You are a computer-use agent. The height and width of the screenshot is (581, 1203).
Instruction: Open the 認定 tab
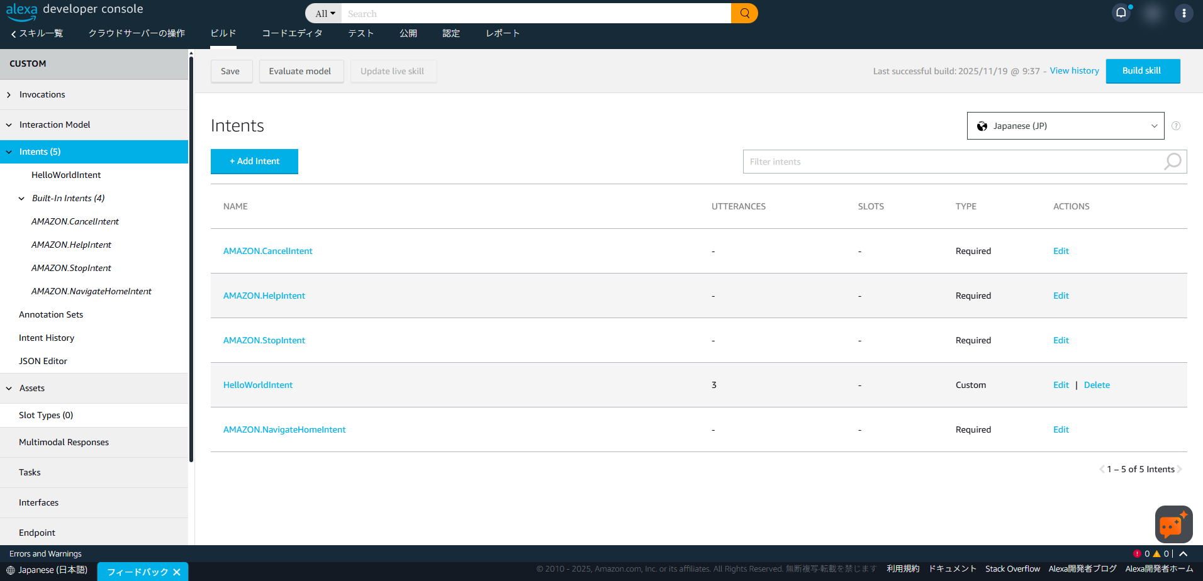tap(451, 33)
